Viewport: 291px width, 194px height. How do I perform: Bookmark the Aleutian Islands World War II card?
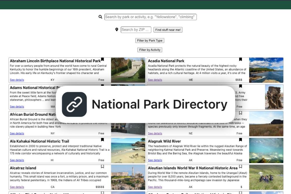coord(241,167)
